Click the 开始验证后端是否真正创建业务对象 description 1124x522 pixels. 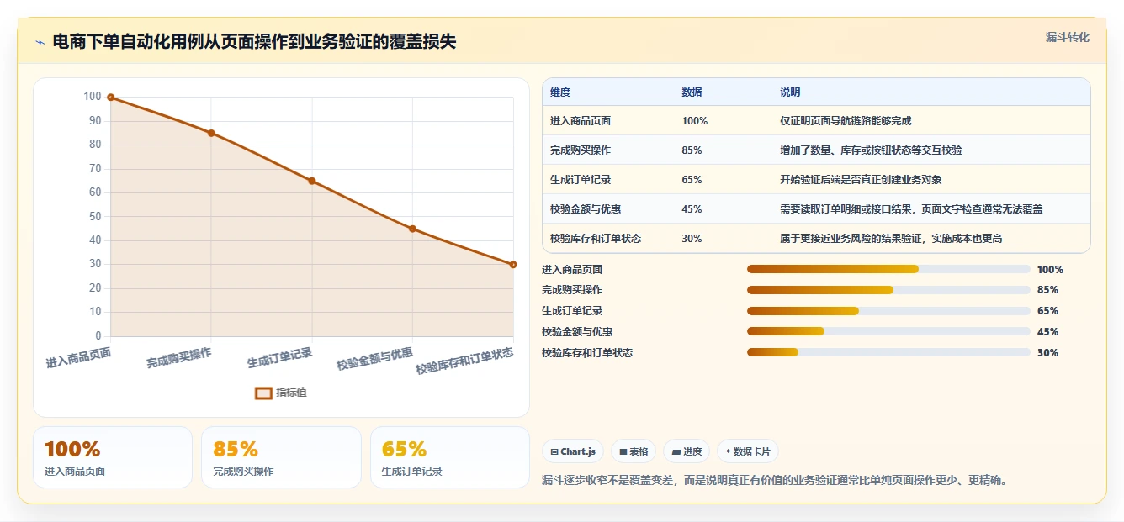[861, 180]
